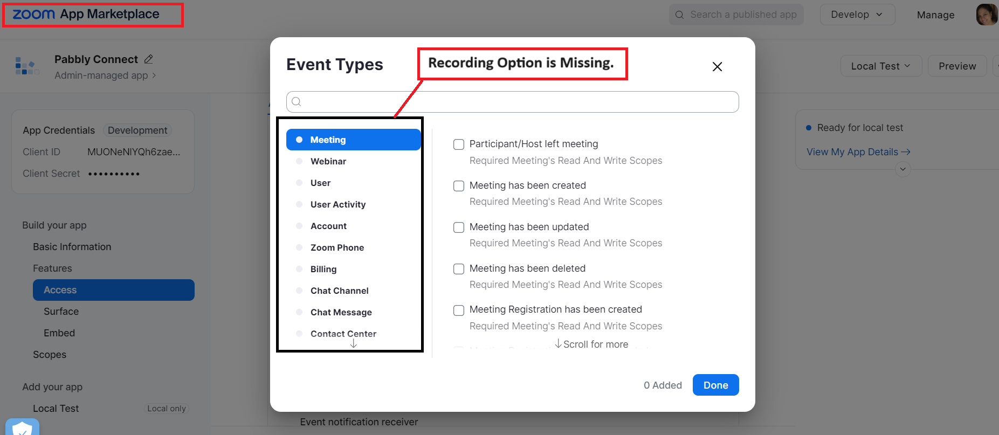Open the Develop dropdown menu
Screen dimensions: 999x435
(857, 15)
